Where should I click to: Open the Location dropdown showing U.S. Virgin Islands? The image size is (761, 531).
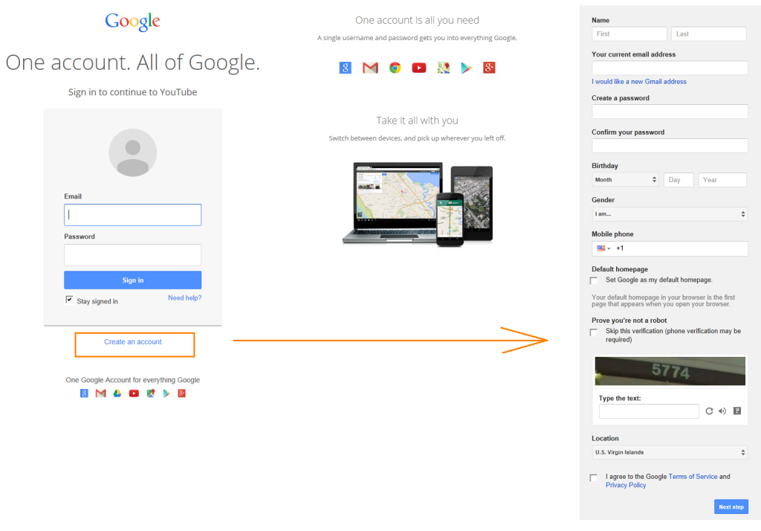tap(669, 451)
